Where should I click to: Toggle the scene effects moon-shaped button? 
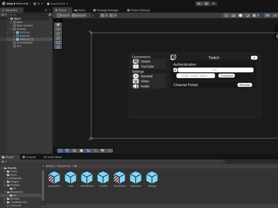[247, 16]
